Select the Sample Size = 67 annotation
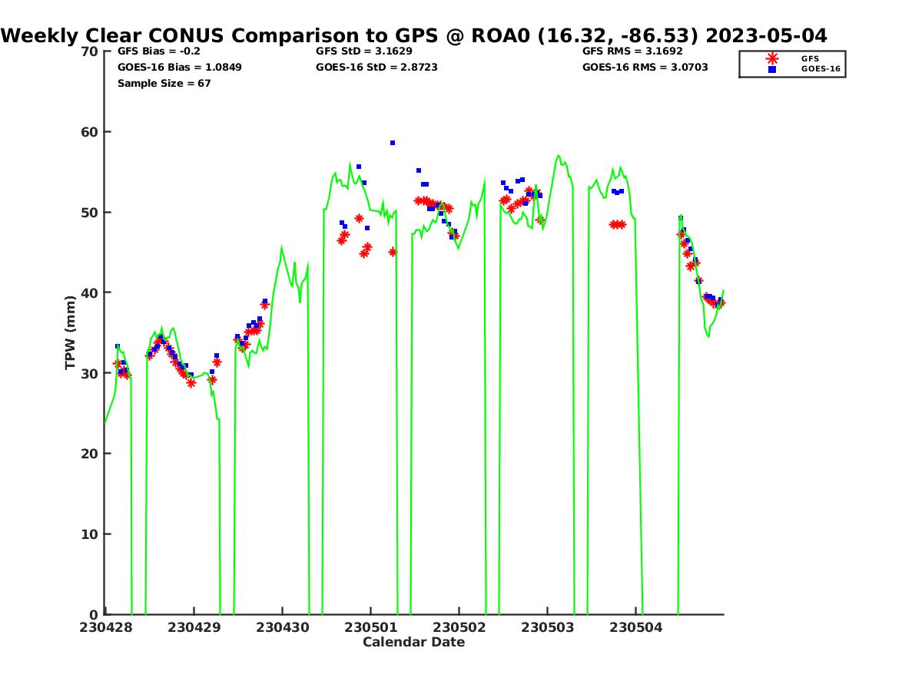The image size is (922, 691). (164, 84)
